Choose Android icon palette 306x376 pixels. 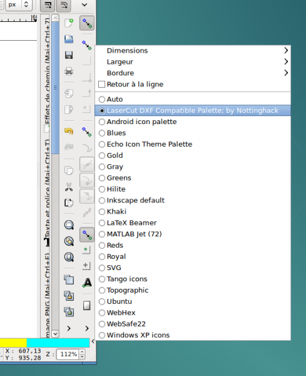point(193,122)
